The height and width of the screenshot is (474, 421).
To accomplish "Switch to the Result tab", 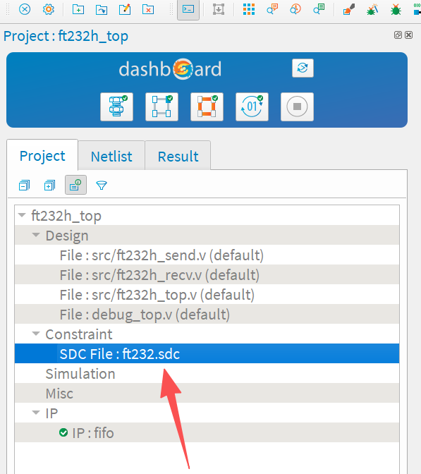I will tap(178, 157).
